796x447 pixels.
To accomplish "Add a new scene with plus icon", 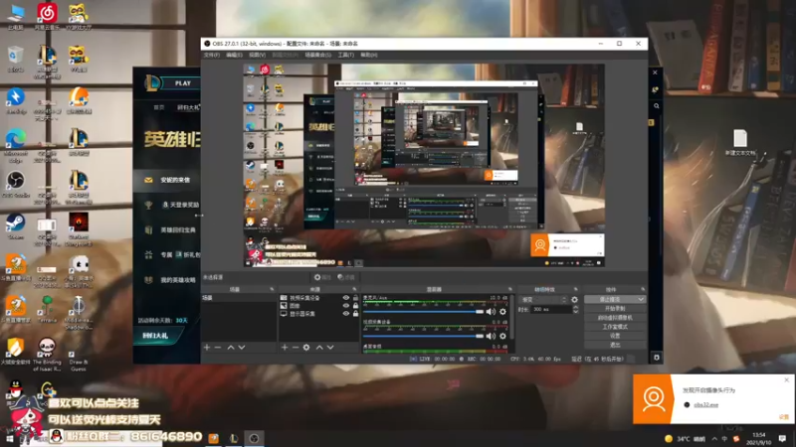I will [207, 347].
